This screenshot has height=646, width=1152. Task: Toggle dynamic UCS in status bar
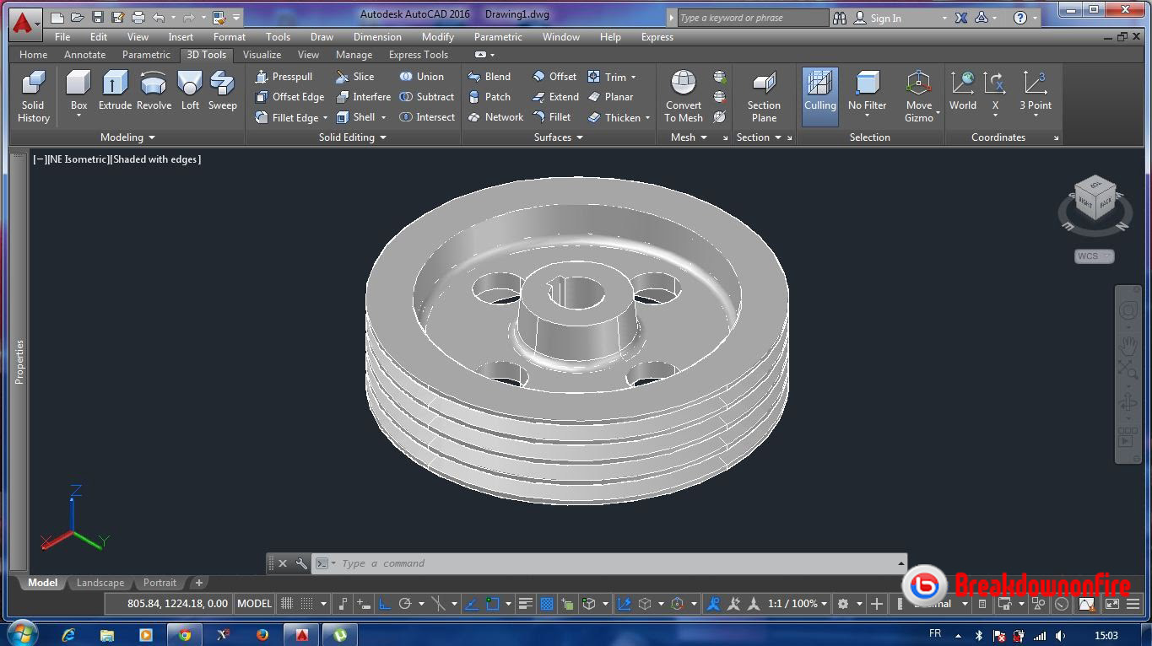coord(625,604)
